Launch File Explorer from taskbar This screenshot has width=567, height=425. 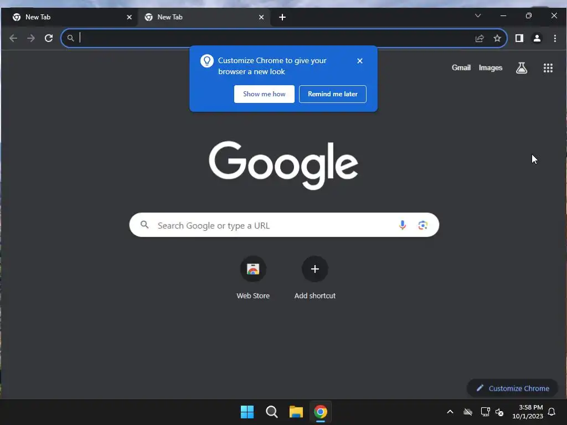coord(296,412)
